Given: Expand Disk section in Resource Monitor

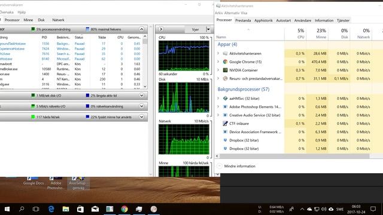Looking at the screenshot, I should 141,96.
